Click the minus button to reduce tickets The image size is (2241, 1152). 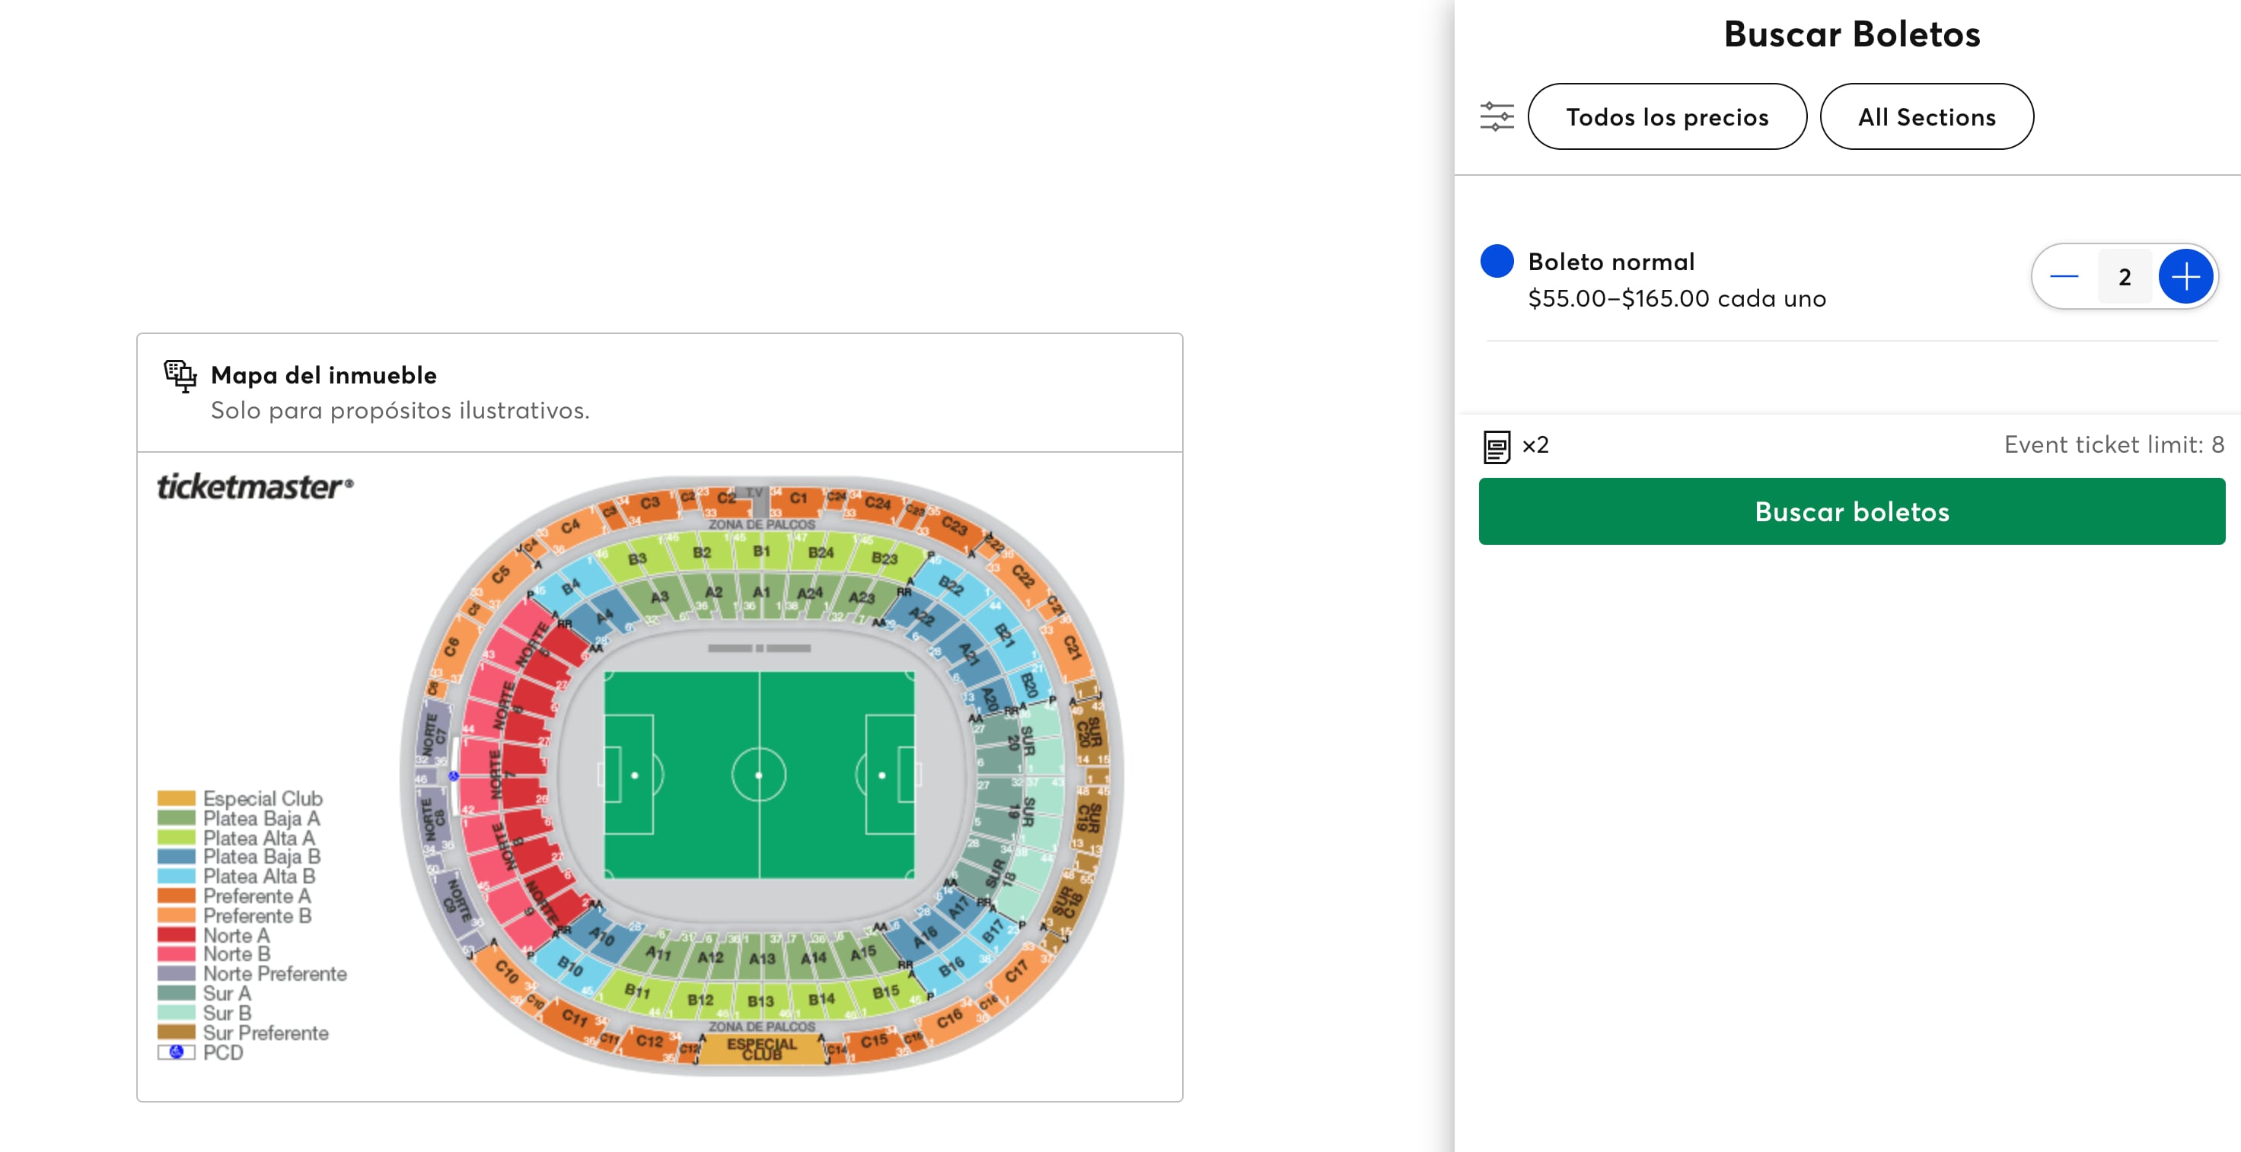pyautogui.click(x=2064, y=276)
